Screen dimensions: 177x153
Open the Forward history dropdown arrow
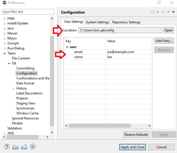click(x=168, y=12)
